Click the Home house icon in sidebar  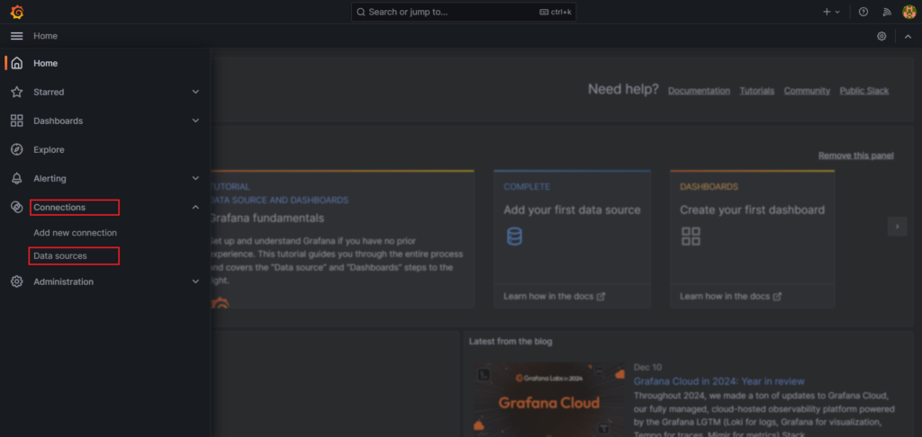click(x=17, y=63)
